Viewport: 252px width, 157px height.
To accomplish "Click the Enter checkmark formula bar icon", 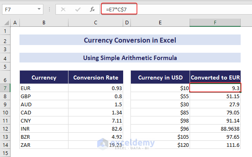I will [x=78, y=9].
